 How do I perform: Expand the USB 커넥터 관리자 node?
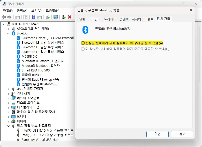tap(9, 89)
